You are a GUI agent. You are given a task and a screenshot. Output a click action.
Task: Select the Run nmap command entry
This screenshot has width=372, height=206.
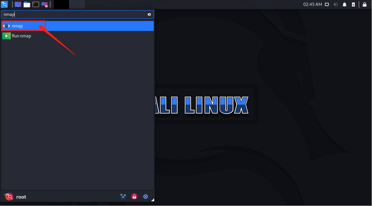click(78, 36)
